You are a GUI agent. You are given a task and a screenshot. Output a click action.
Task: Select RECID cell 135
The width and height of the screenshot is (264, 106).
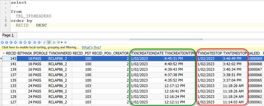[x=10, y=80]
